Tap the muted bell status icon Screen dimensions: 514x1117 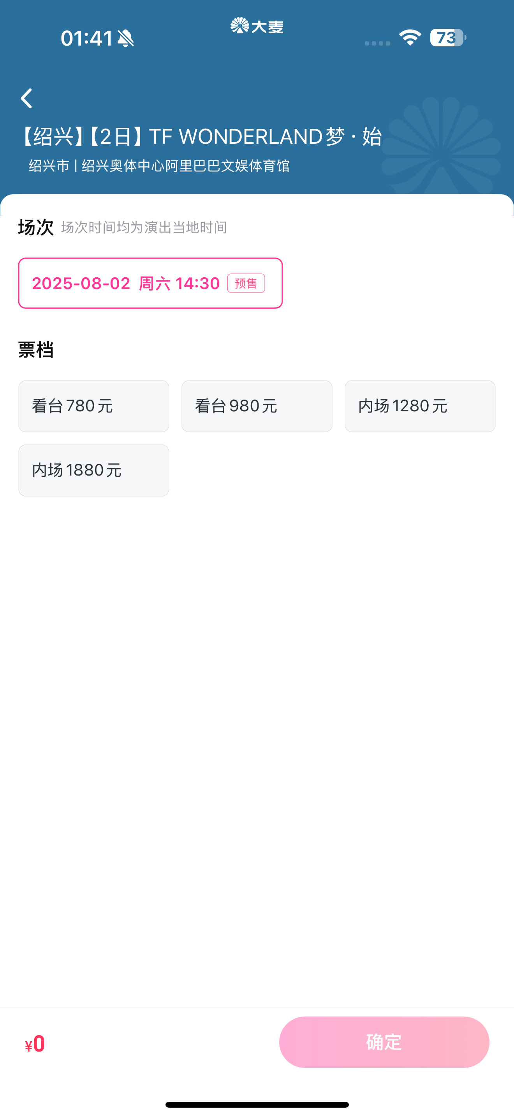[126, 38]
